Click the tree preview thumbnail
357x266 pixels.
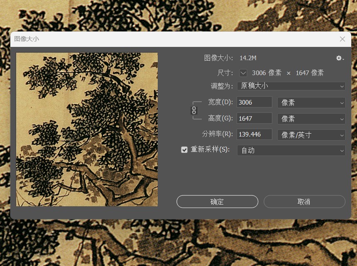tap(87, 129)
